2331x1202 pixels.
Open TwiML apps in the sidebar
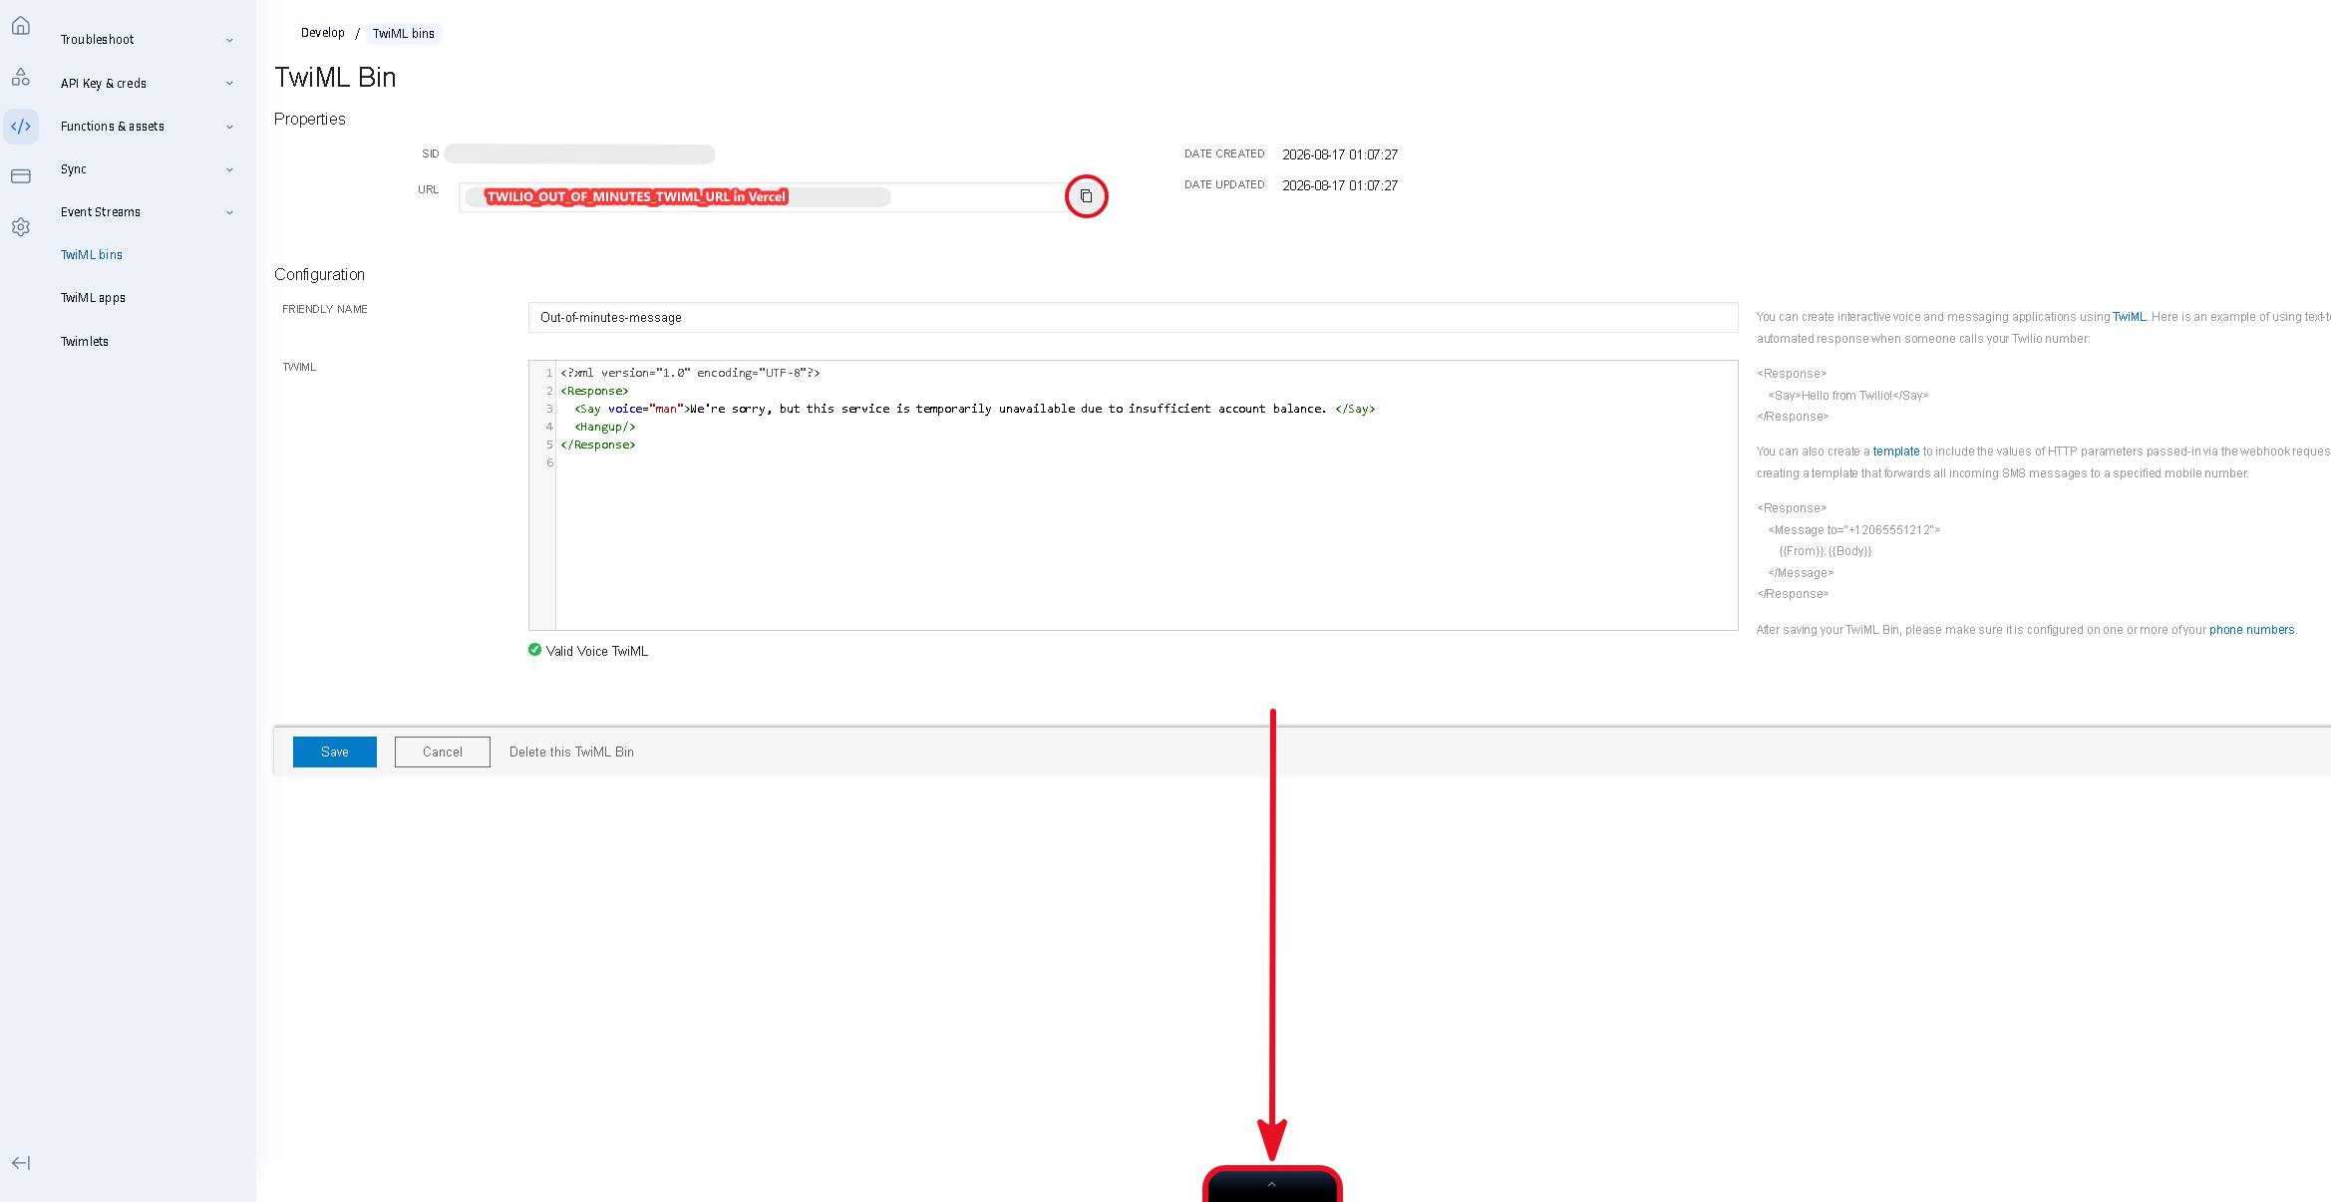[x=93, y=298]
